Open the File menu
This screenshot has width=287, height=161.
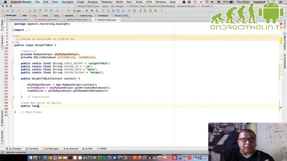37,2
